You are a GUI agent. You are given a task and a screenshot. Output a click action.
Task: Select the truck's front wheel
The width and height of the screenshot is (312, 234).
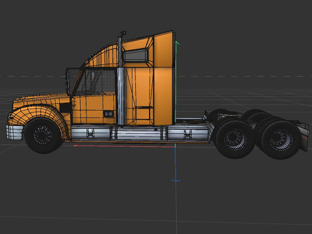(43, 135)
